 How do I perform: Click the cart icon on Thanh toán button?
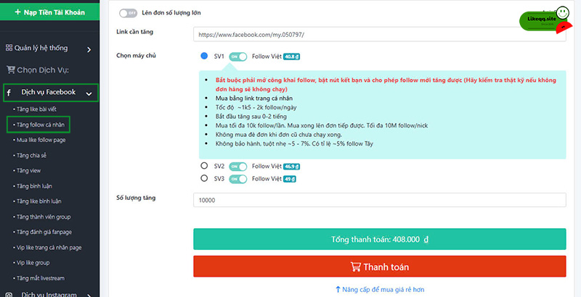(354, 266)
